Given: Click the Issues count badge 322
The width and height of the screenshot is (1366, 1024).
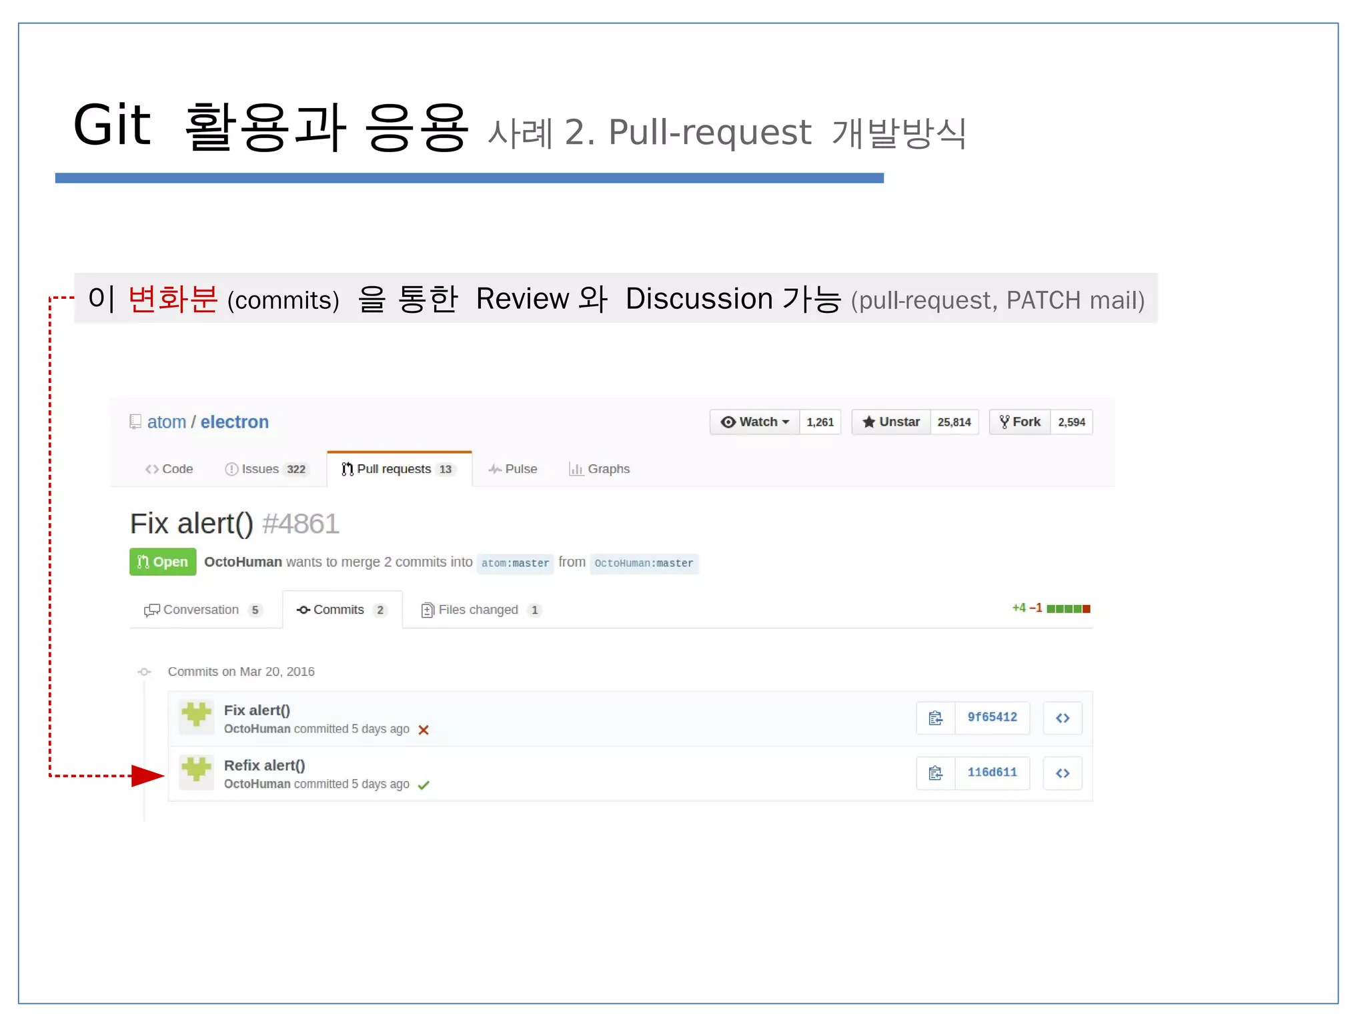Looking at the screenshot, I should tap(296, 470).
